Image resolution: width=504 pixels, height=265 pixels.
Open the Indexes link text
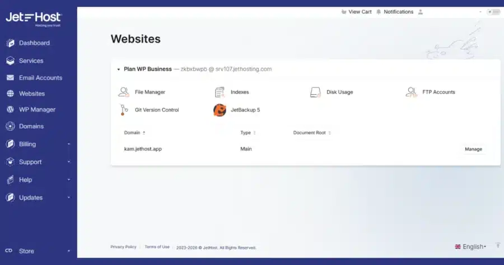[240, 92]
